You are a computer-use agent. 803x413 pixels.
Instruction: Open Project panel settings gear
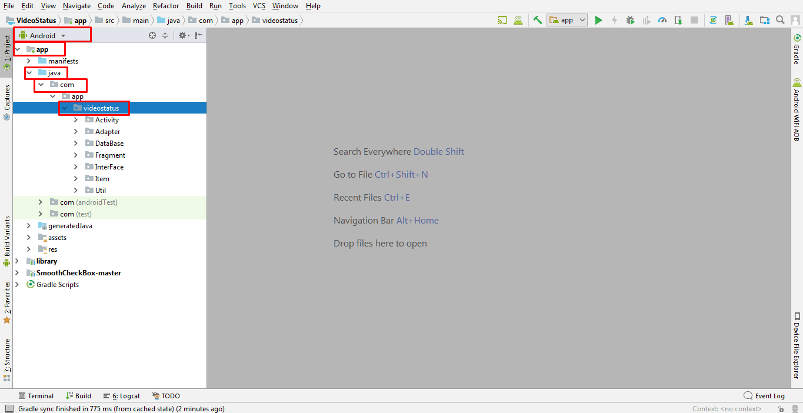click(182, 35)
